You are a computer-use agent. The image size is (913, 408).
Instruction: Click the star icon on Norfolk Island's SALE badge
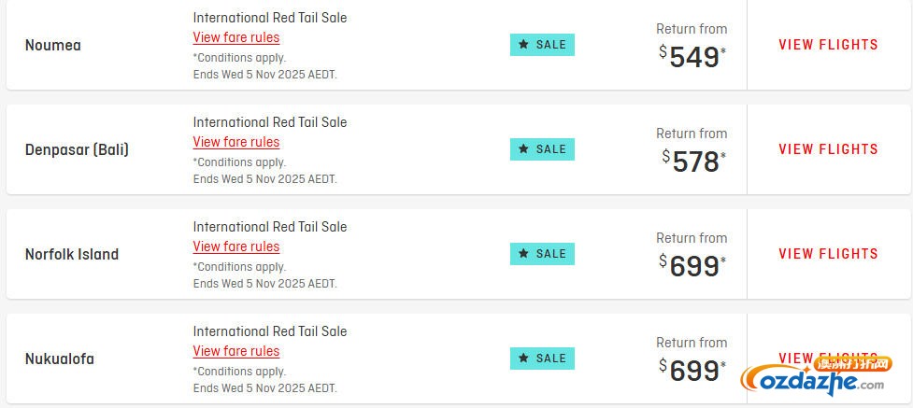pos(523,254)
